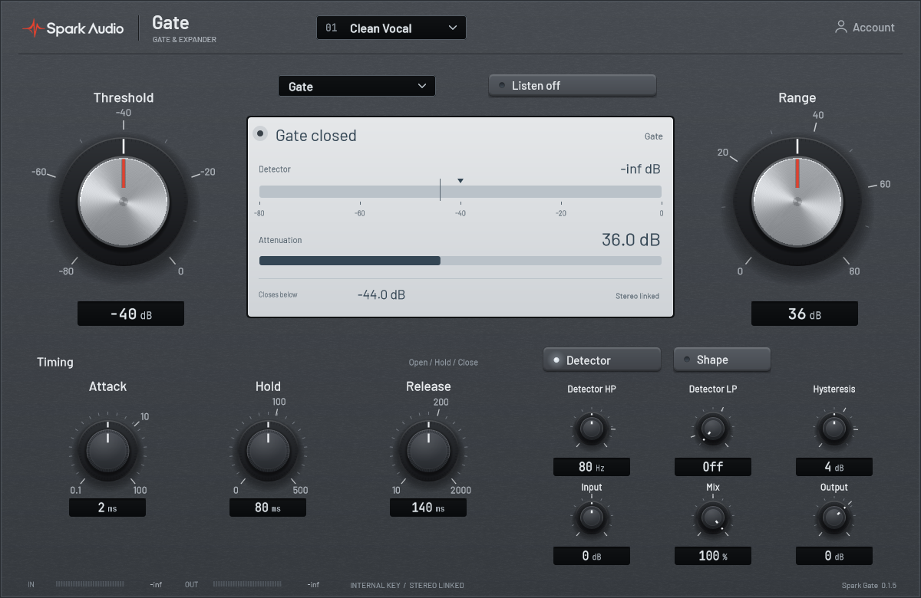Click the Hysteresis 4 dB field
Viewport: 921px width, 598px height.
pos(834,467)
